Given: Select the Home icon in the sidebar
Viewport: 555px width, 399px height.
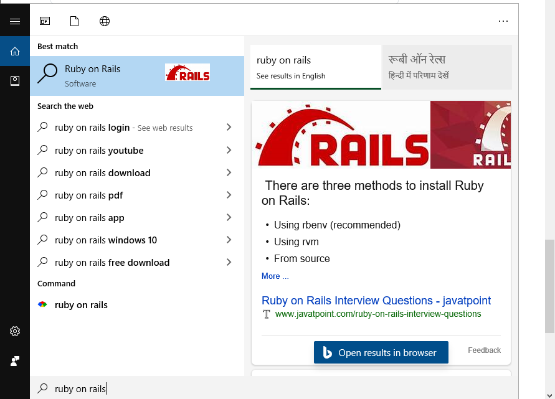Looking at the screenshot, I should pyautogui.click(x=15, y=51).
